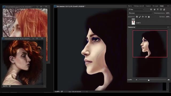Click the navigator zoom out icon
This screenshot has width=171, height=96.
(x=136, y=80)
